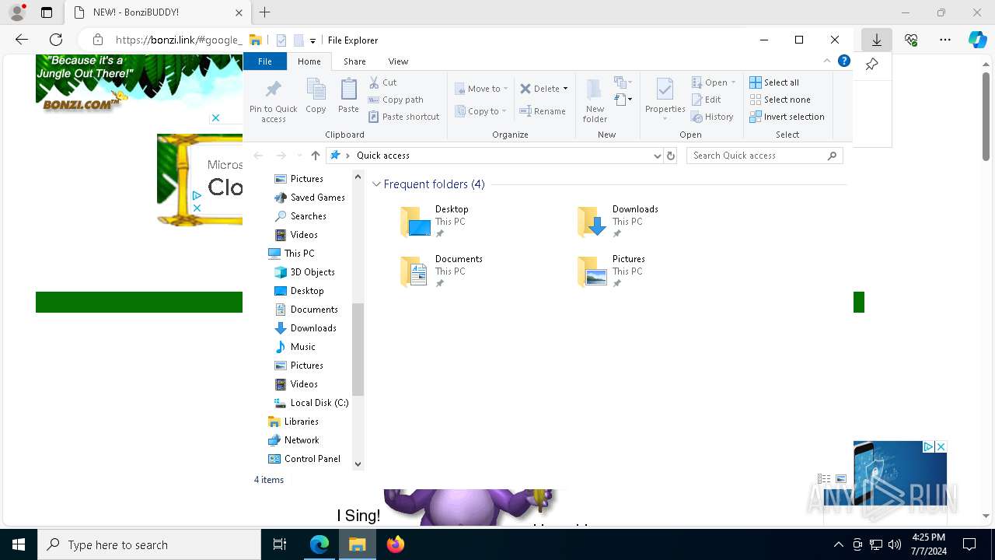Click the Properties ribbon icon
This screenshot has height=560, width=995.
(x=665, y=98)
